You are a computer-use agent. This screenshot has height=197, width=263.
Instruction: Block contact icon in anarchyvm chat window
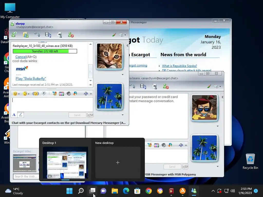coord(166,86)
